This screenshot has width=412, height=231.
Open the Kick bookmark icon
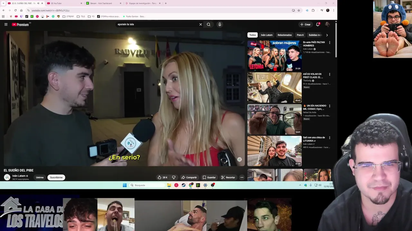(32, 16)
